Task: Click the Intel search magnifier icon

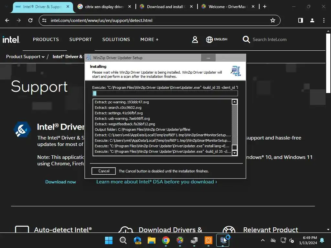Action: [246, 39]
